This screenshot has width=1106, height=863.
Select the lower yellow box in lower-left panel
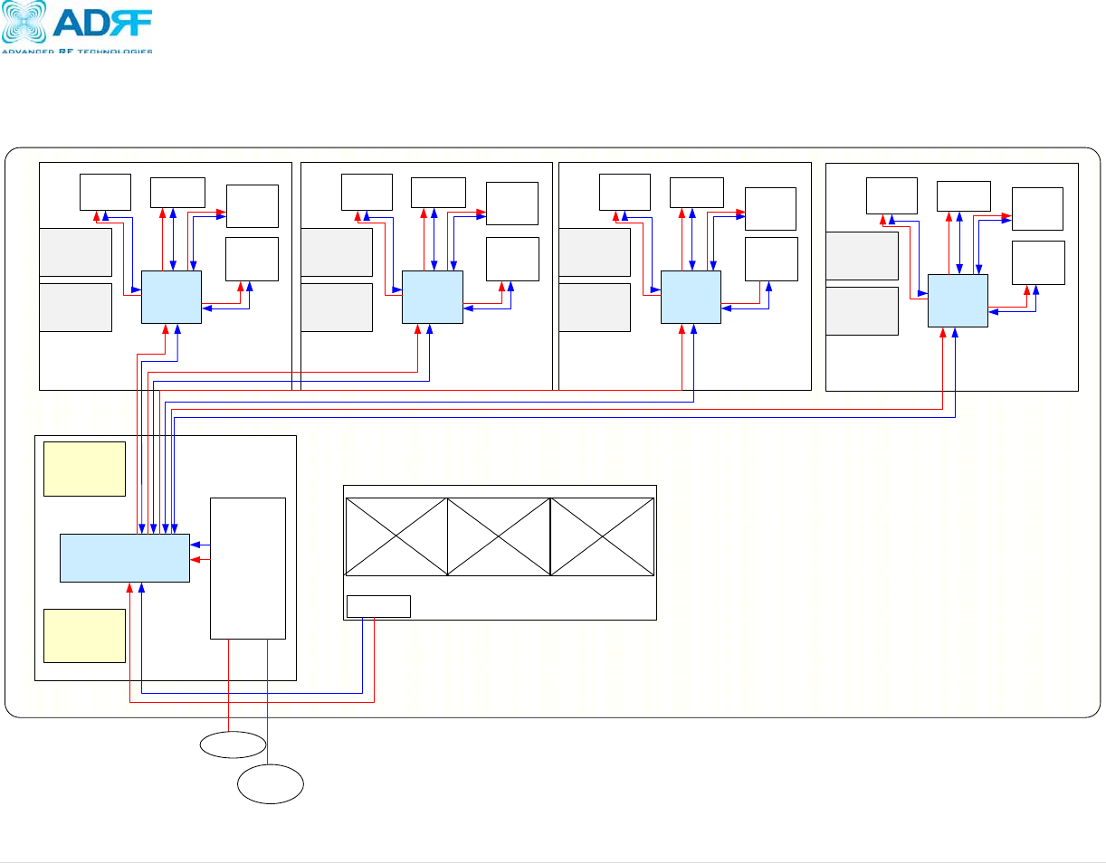coord(85,635)
